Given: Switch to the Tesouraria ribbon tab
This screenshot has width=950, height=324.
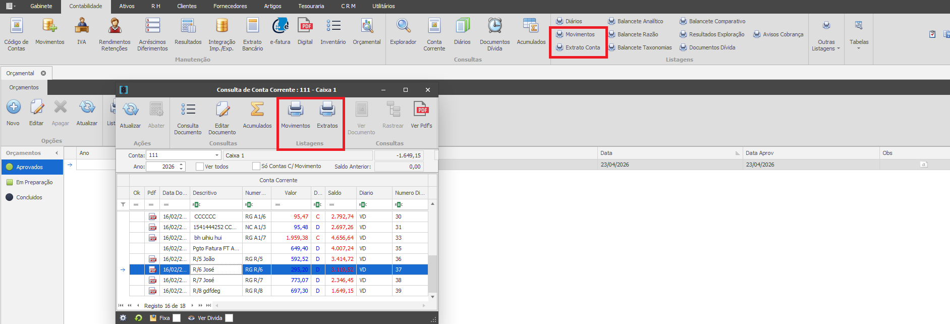Looking at the screenshot, I should pos(311,6).
